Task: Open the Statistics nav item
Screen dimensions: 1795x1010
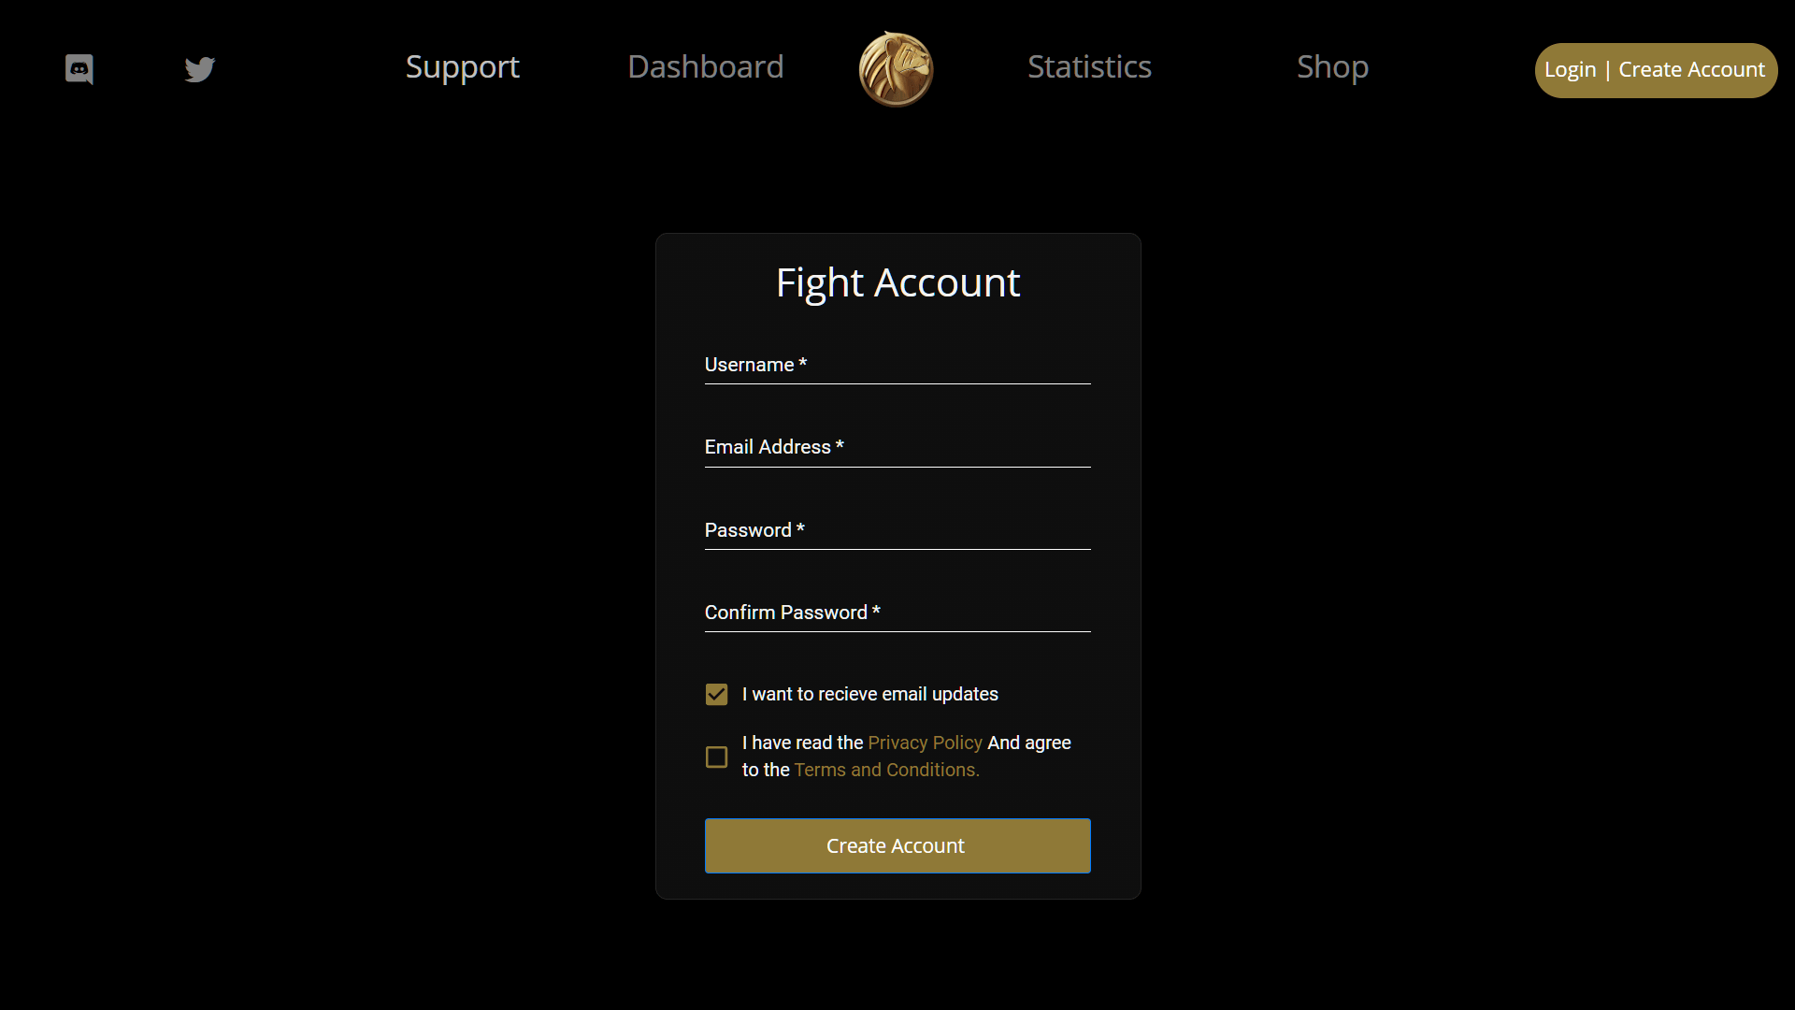Action: [x=1089, y=66]
